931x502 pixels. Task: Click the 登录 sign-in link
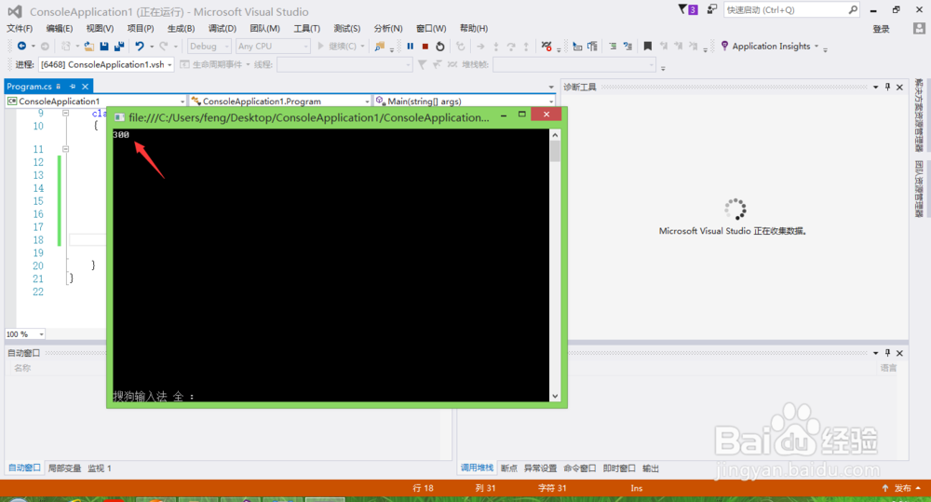881,29
